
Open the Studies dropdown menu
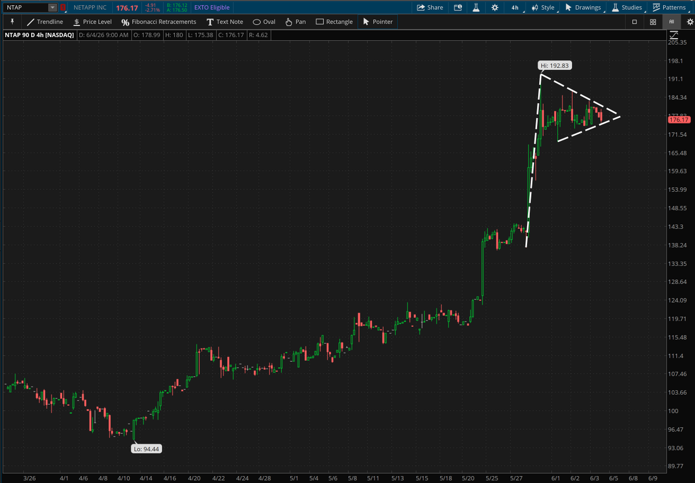pyautogui.click(x=627, y=8)
